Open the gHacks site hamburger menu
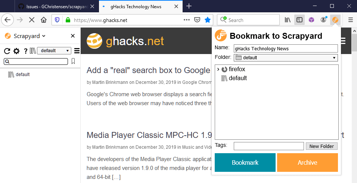357x183 pixels. [x=343, y=41]
